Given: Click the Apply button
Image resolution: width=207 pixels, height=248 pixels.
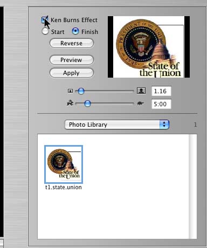Looking at the screenshot, I should pos(72,73).
